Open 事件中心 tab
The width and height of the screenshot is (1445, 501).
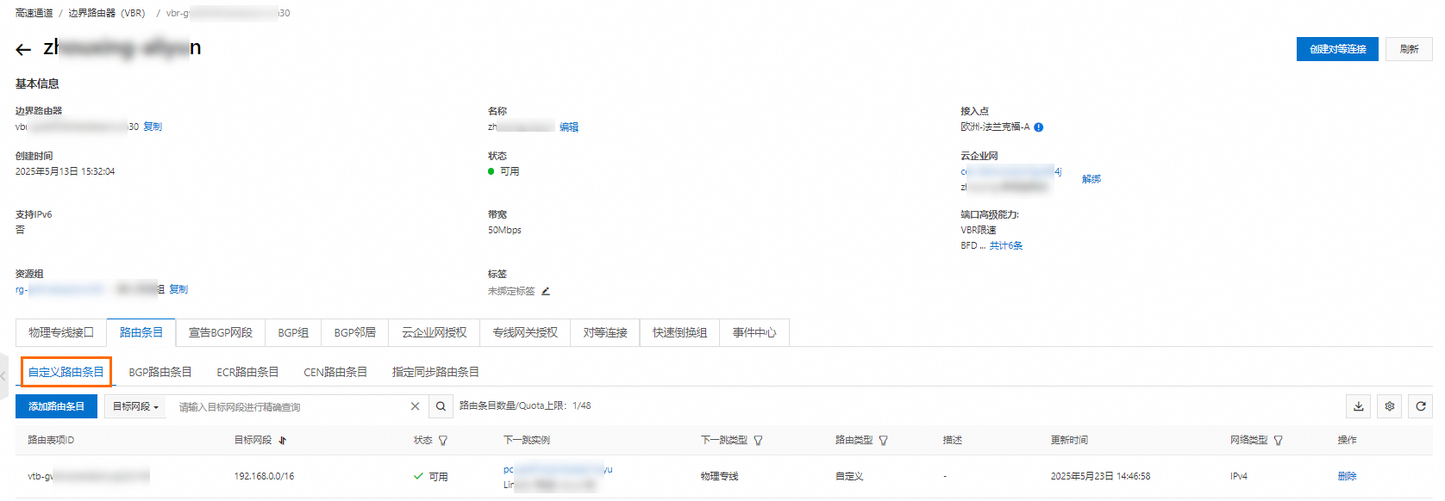(x=754, y=332)
